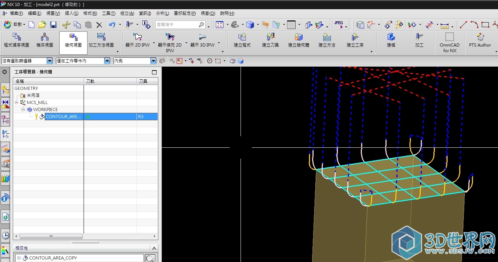Launch OmniCAD for NX
Image resolution: width=498 pixels, height=262 pixels.
(450, 42)
